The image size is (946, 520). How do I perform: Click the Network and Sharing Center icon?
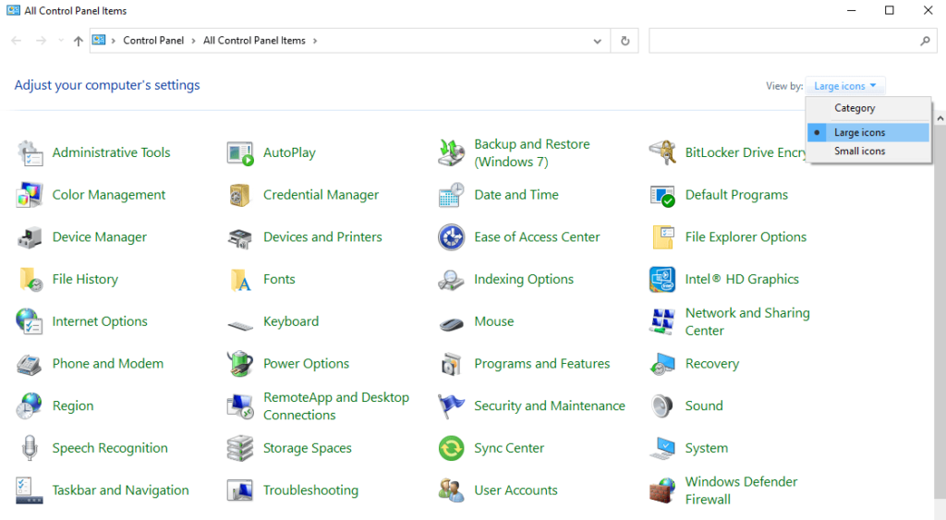click(x=662, y=321)
